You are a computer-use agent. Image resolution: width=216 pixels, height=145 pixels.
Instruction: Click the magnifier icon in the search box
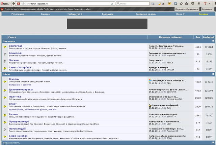[x=118, y=4]
